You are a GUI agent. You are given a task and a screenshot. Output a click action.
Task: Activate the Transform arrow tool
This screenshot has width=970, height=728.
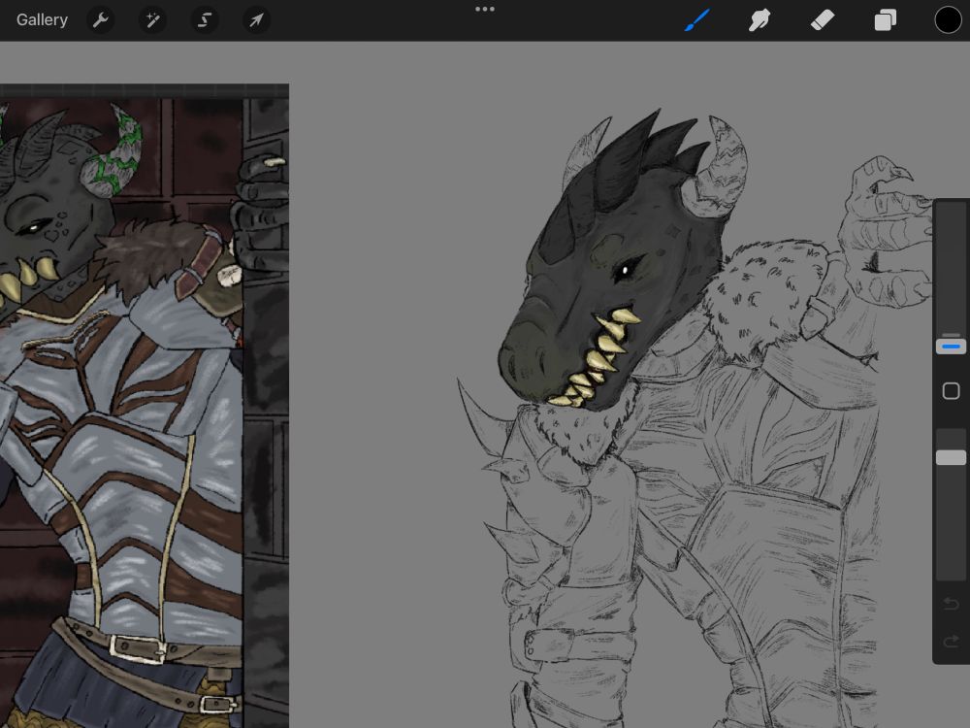pos(256,19)
